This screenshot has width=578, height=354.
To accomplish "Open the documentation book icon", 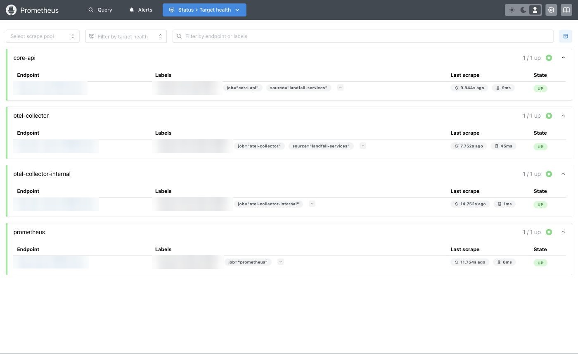I will point(566,10).
